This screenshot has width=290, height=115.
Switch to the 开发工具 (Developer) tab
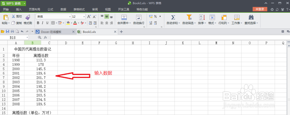click(x=124, y=10)
